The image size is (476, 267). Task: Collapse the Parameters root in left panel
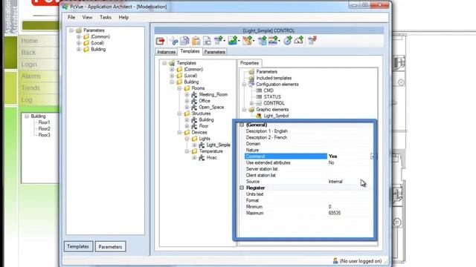click(x=71, y=30)
